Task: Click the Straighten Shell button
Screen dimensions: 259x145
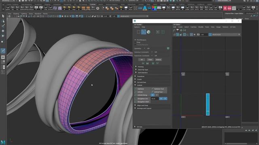Action: pyautogui.click(x=142, y=102)
